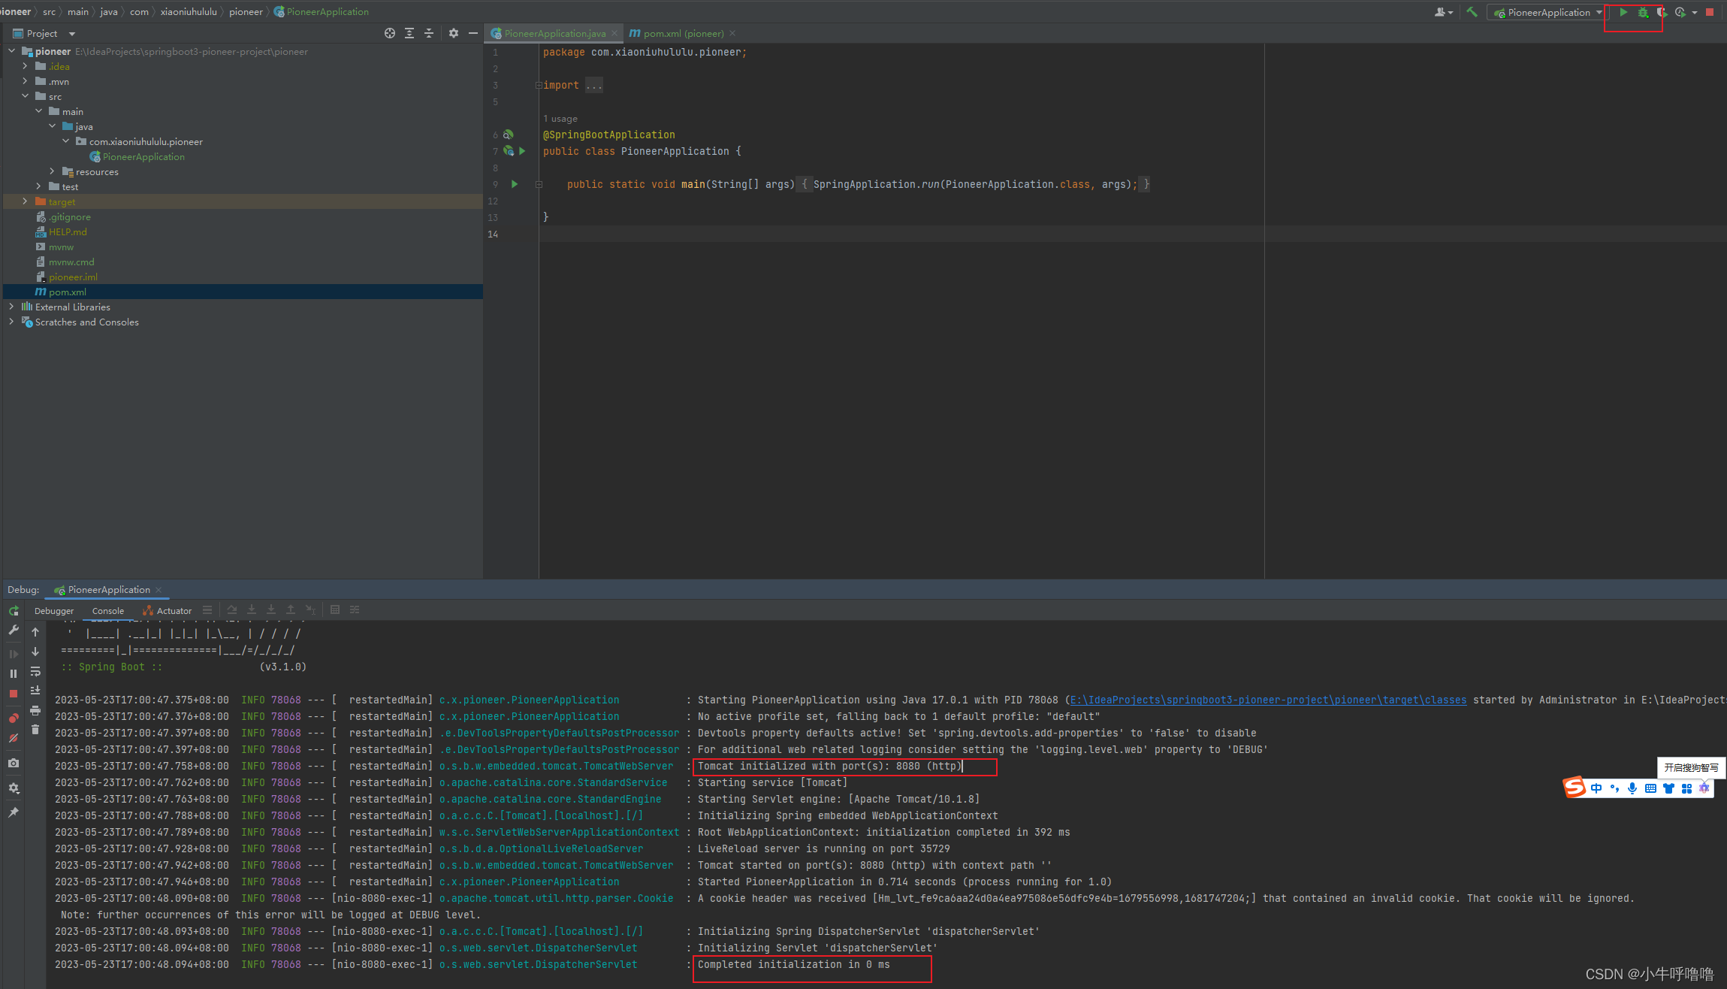View breakpoints using the double red circles icon
The height and width of the screenshot is (989, 1727).
(14, 718)
